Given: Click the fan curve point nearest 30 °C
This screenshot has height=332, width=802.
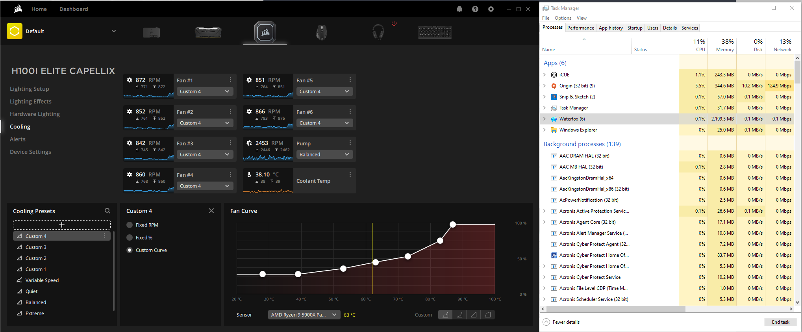Looking at the screenshot, I should [263, 274].
